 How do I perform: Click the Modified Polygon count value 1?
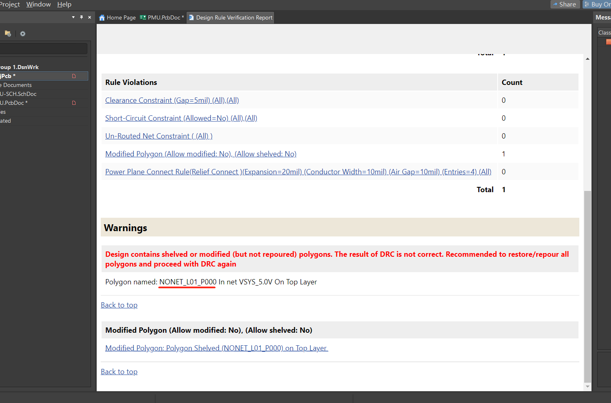coord(504,154)
